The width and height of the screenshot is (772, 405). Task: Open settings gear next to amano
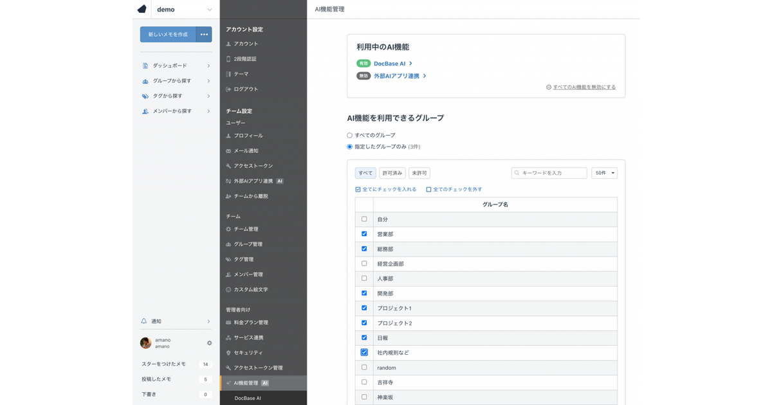(209, 343)
